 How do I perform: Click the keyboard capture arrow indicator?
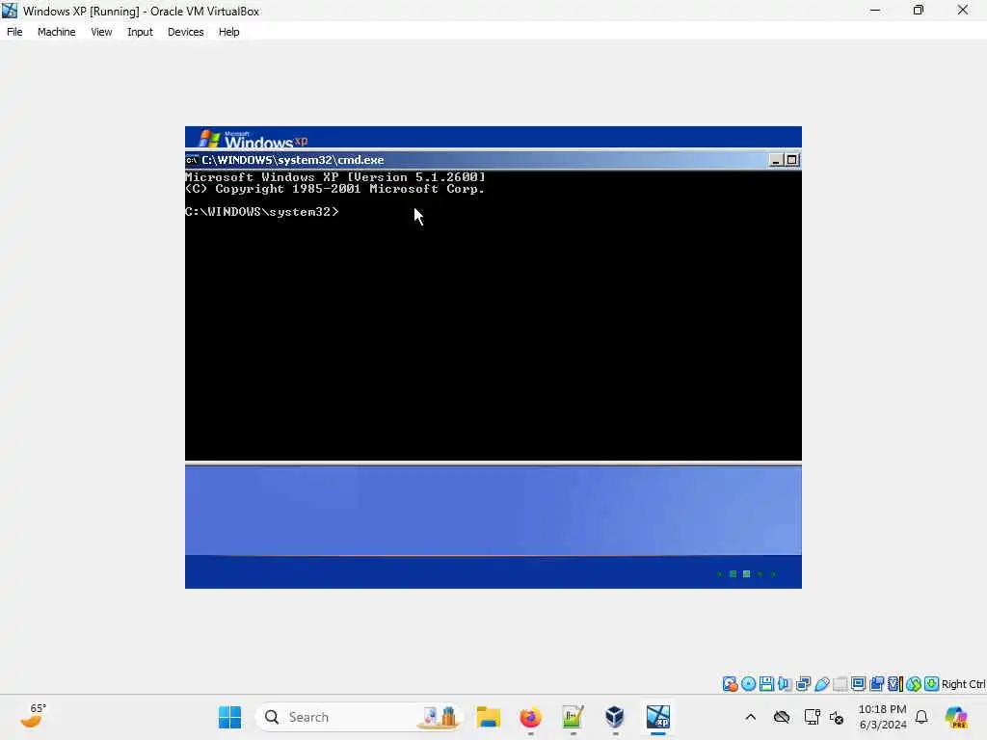pos(932,684)
